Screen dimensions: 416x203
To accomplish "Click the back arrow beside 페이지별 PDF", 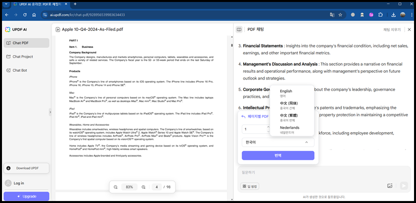I will 243,116.
